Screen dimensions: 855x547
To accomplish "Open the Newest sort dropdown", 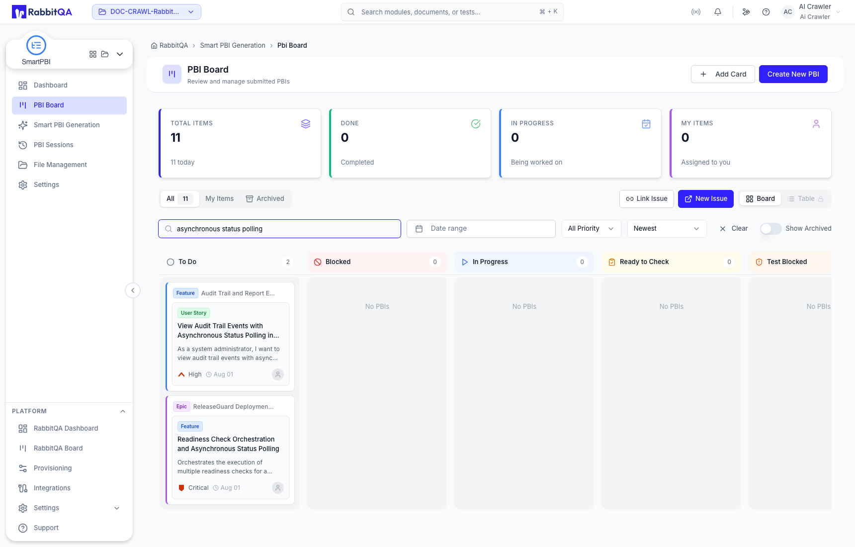I will [667, 229].
